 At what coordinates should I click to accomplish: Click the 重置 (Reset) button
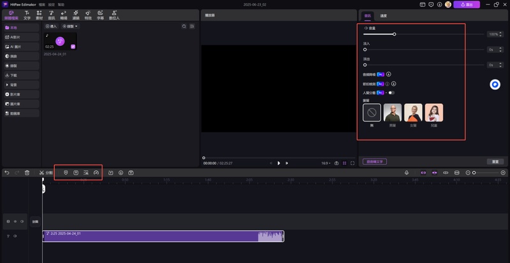coord(495,162)
